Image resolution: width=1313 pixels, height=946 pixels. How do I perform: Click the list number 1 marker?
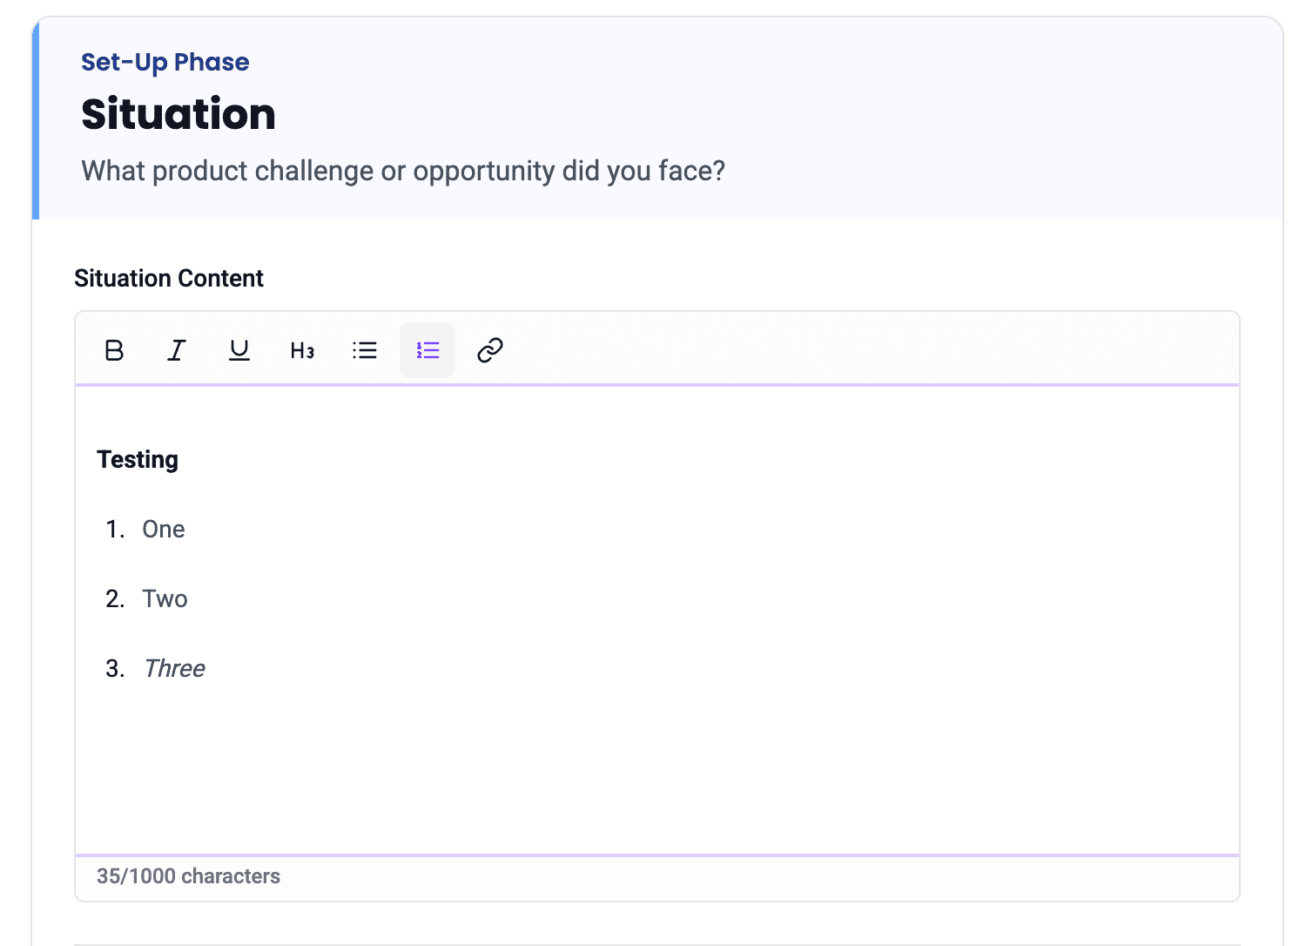point(115,530)
